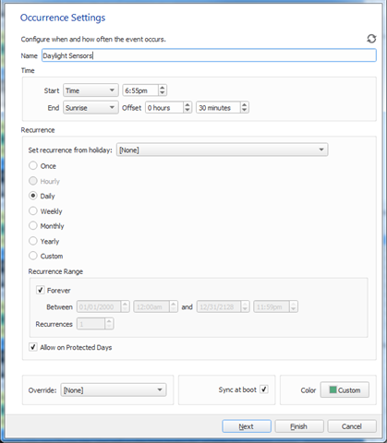The width and height of the screenshot is (387, 443).
Task: Choose the Monthly recurrence radio button
Action: pyautogui.click(x=33, y=226)
